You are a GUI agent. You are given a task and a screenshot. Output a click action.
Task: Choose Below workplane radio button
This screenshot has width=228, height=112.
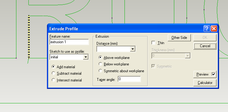[100, 64]
